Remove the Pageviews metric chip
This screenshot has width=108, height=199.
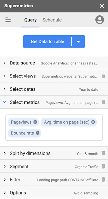click(x=35, y=122)
